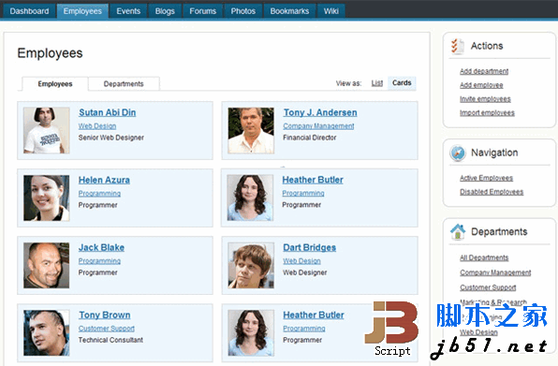The image size is (558, 366).
Task: Show Active Employees
Action: 486,178
